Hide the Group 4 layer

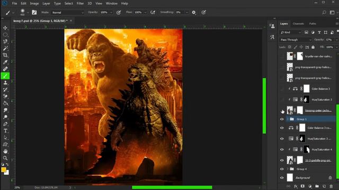pos(282,169)
